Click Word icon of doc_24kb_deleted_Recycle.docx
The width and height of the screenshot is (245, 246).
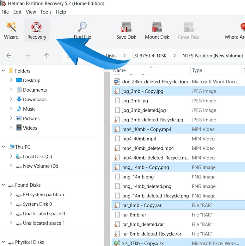tap(117, 81)
